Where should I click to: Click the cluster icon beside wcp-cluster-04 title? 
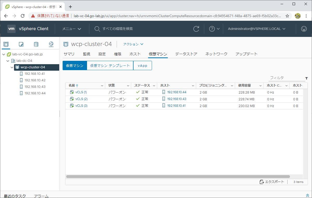(x=66, y=44)
